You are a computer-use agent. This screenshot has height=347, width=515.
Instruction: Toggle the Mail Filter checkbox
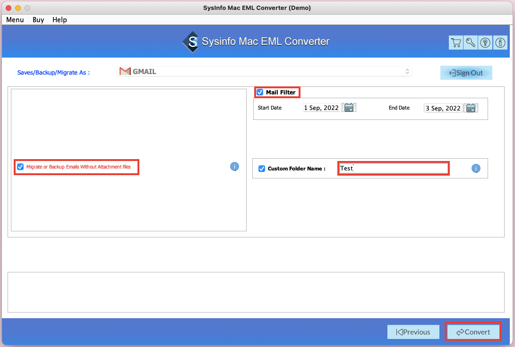(x=260, y=92)
